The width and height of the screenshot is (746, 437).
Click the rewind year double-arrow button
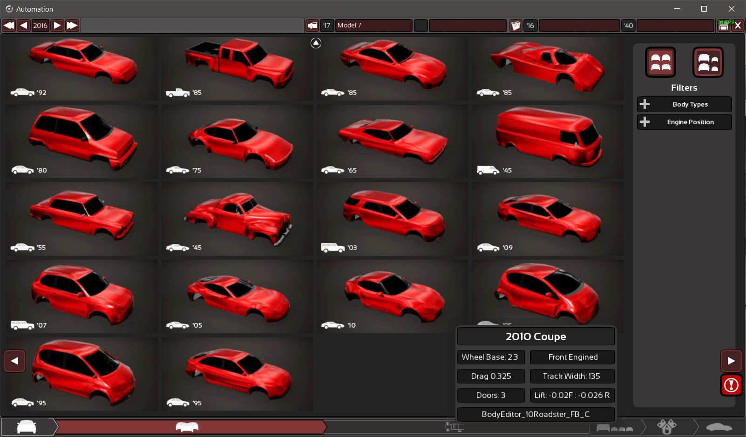[x=9, y=26]
